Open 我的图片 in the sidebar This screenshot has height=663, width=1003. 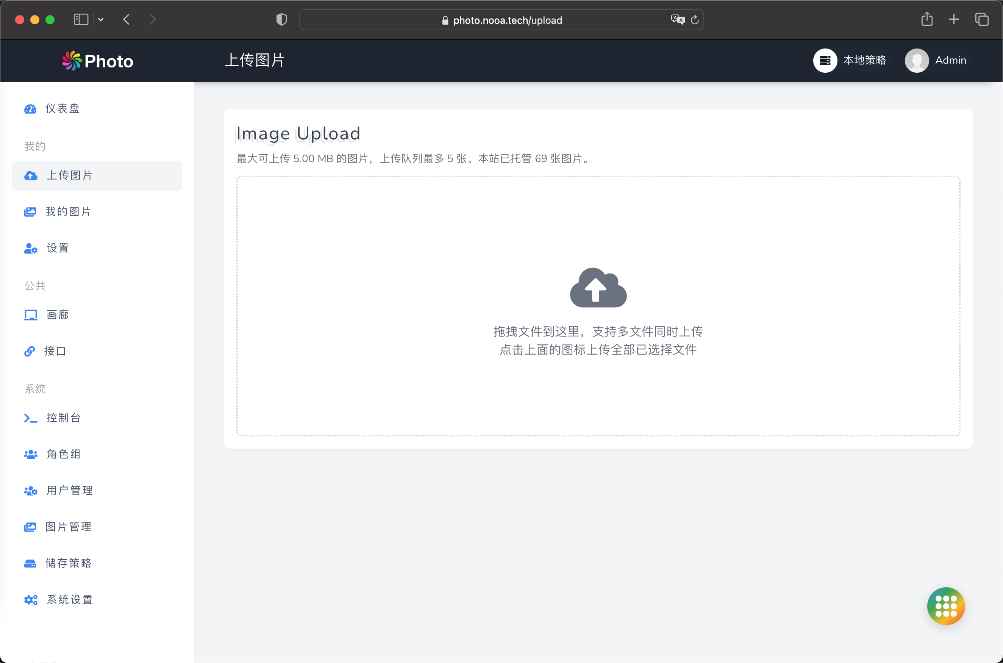(68, 211)
